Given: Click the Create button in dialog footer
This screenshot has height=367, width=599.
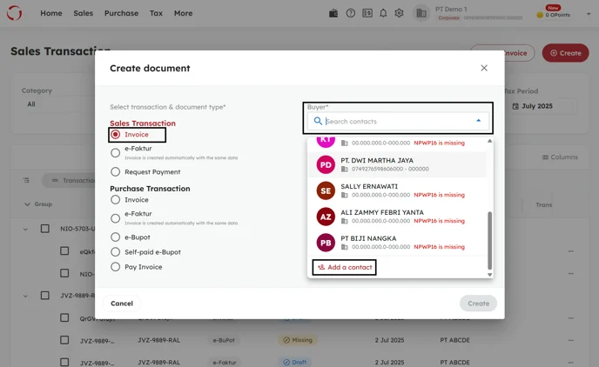Looking at the screenshot, I should (x=478, y=304).
